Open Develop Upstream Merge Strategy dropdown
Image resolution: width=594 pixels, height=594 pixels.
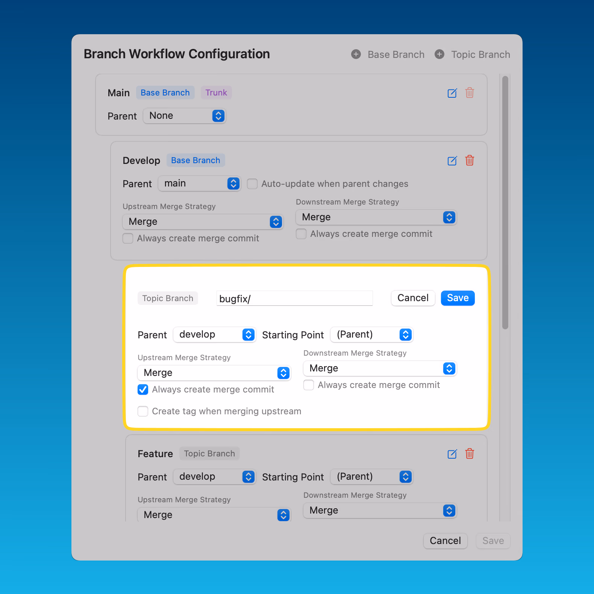203,222
